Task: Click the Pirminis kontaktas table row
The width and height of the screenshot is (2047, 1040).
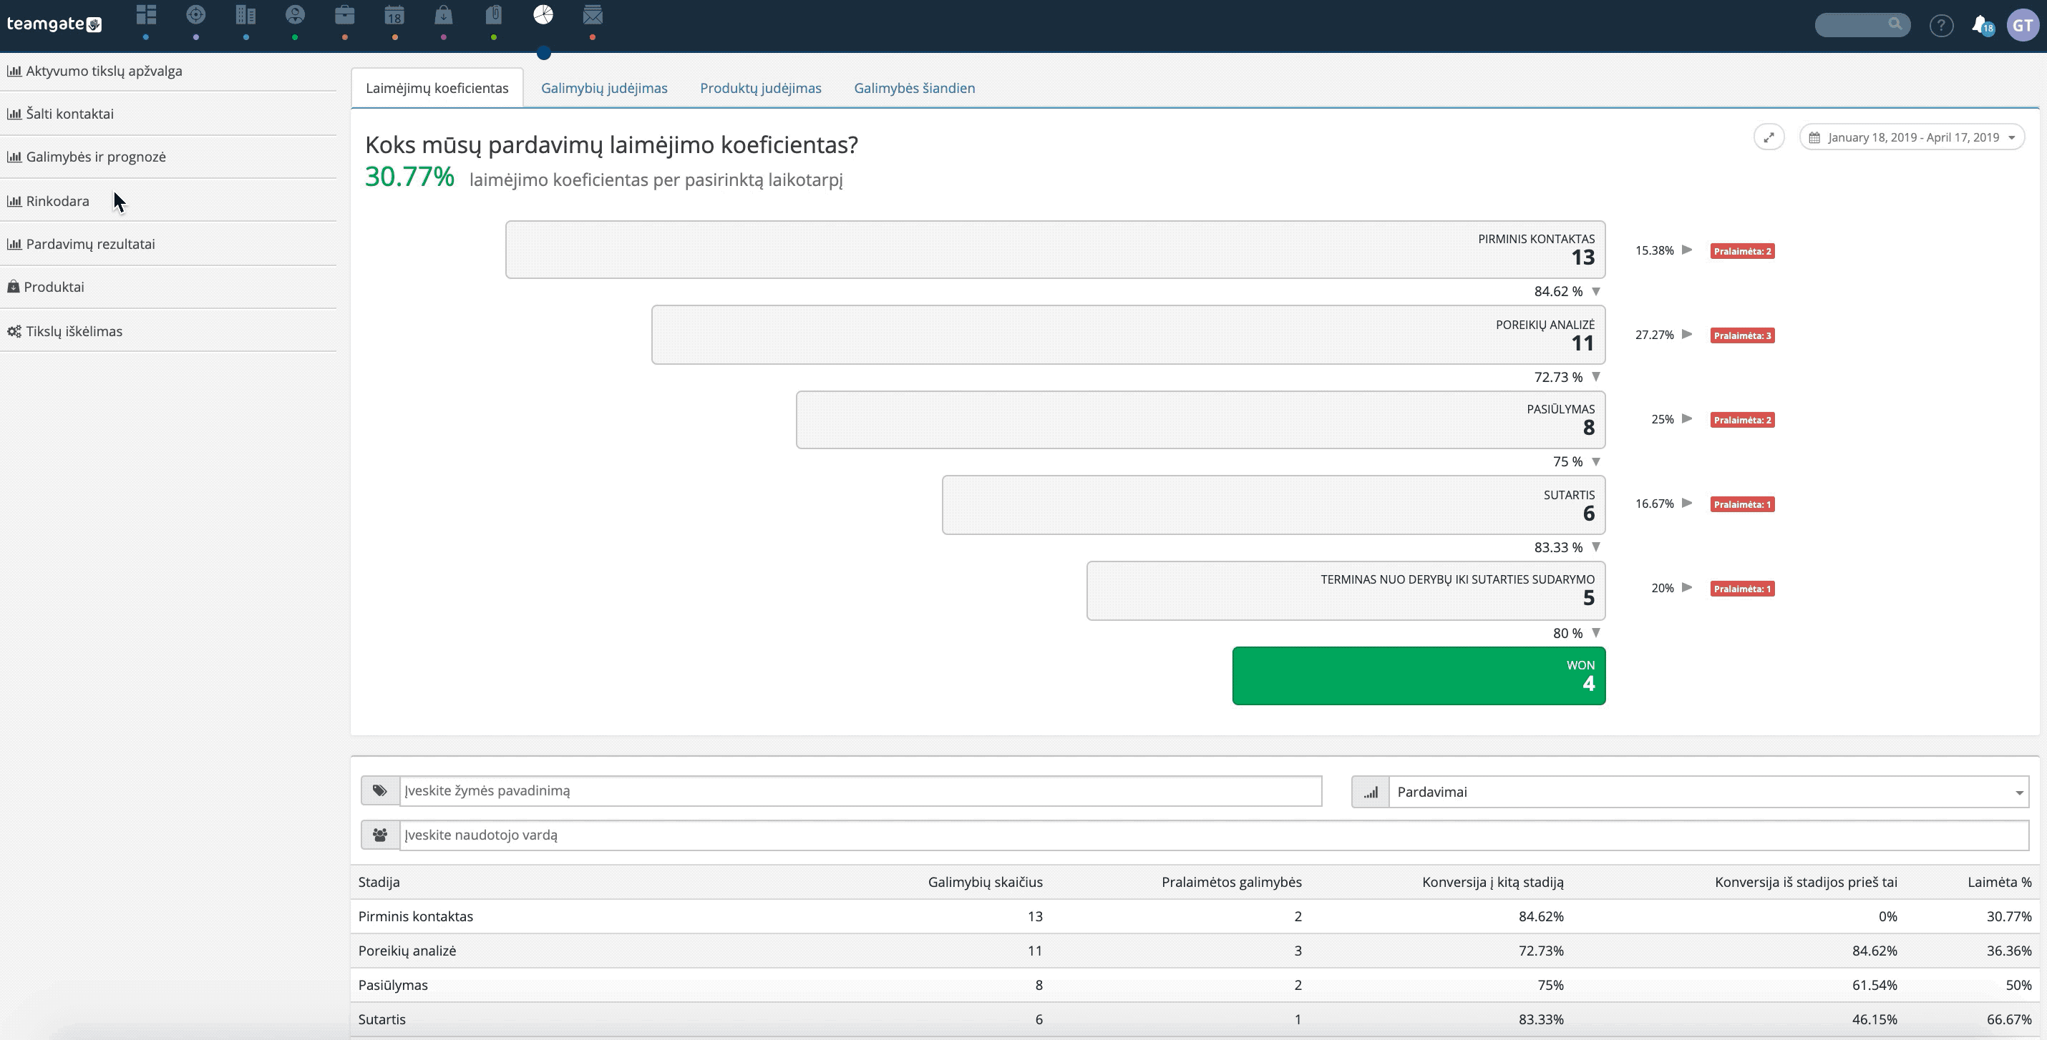Action: pos(1195,916)
